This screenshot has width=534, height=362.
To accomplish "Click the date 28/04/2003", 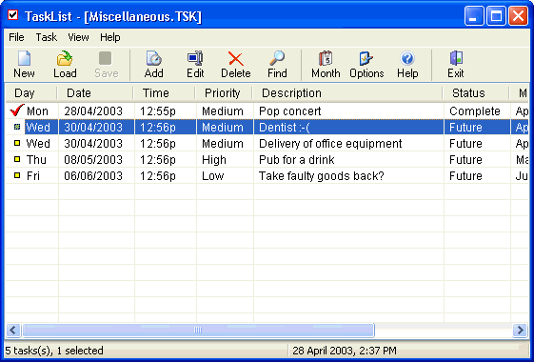I will pyautogui.click(x=93, y=111).
